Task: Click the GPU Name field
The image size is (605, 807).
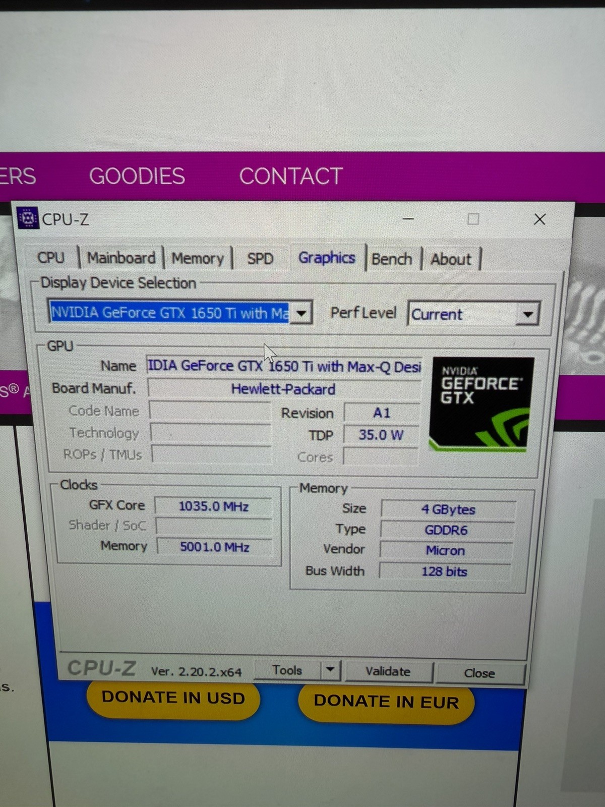Action: tap(284, 366)
